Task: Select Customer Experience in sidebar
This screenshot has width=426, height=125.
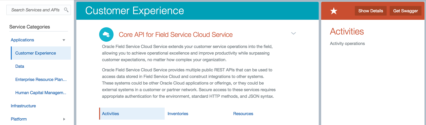Action: [36, 53]
